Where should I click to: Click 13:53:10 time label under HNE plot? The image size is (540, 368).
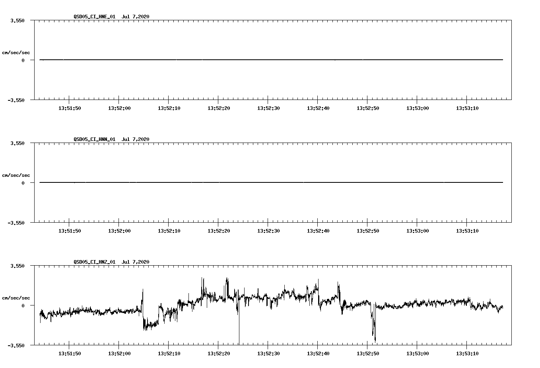[x=467, y=108]
